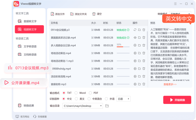Open folder for 场地活动策划-1.mp3

[139, 61]
